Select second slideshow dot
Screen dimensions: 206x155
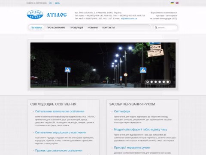(x=151, y=82)
